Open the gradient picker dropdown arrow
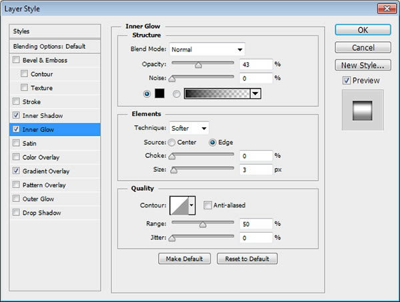This screenshot has width=400, height=302. (255, 93)
